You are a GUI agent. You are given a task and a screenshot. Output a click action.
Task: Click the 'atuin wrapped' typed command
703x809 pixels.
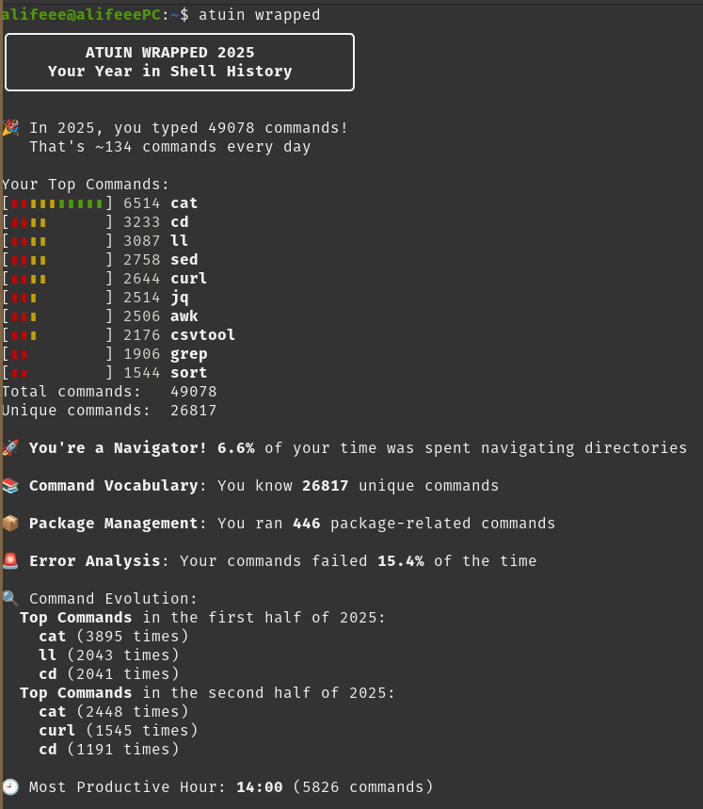259,14
